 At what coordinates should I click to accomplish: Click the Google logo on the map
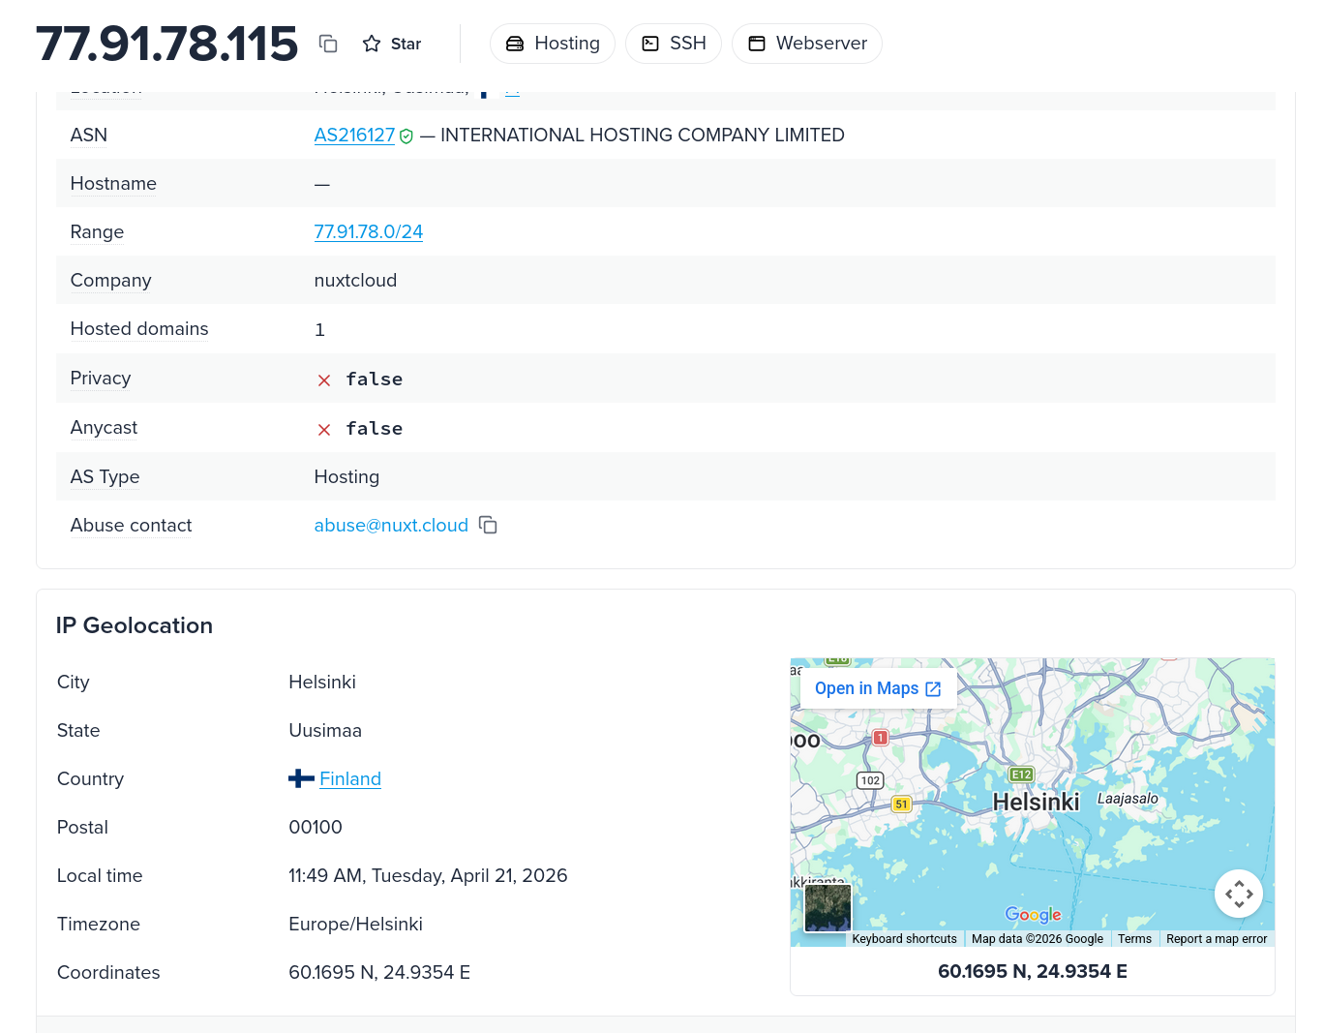1033,915
